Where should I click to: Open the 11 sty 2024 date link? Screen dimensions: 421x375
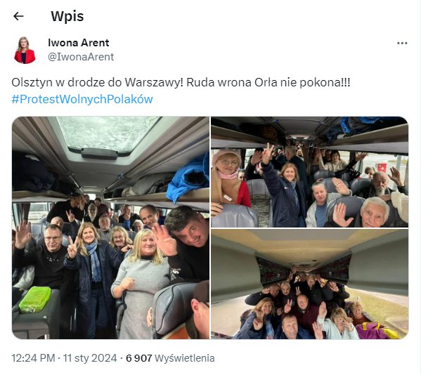[90, 358]
